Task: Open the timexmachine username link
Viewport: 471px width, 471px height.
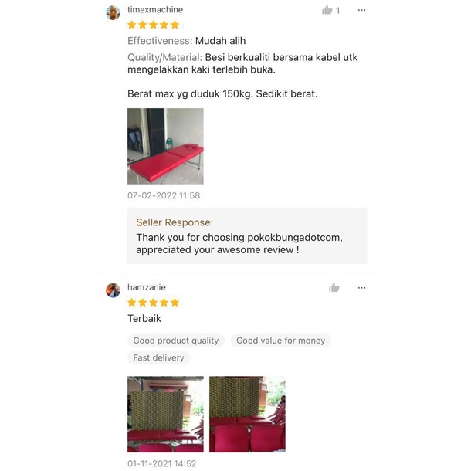Action: point(155,9)
